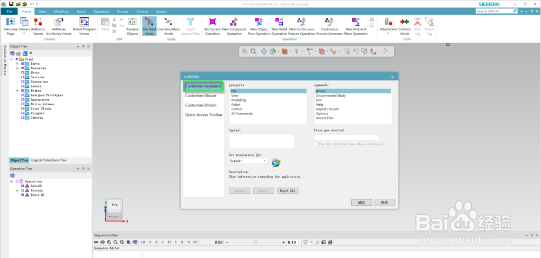
Task: Click Zoom to Selection in viewer toolbar
Action: coord(245,51)
